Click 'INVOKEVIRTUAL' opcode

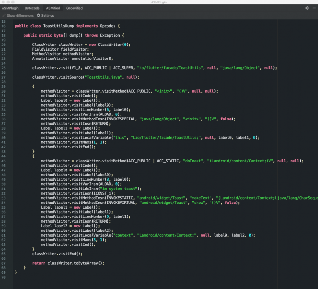(121, 203)
